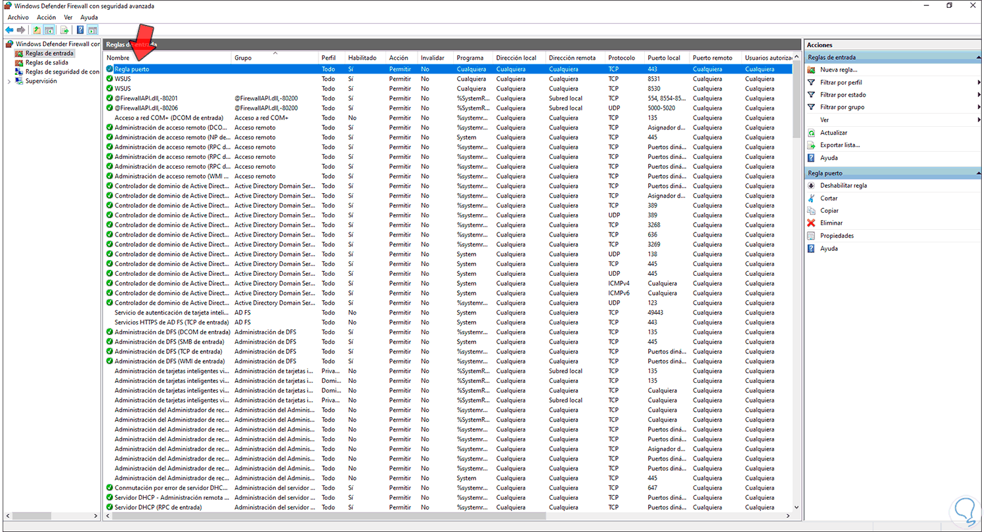Click the green check beside Servidor DHCP (RPC de entrada)
Image resolution: width=985 pixels, height=532 pixels.
click(110, 507)
